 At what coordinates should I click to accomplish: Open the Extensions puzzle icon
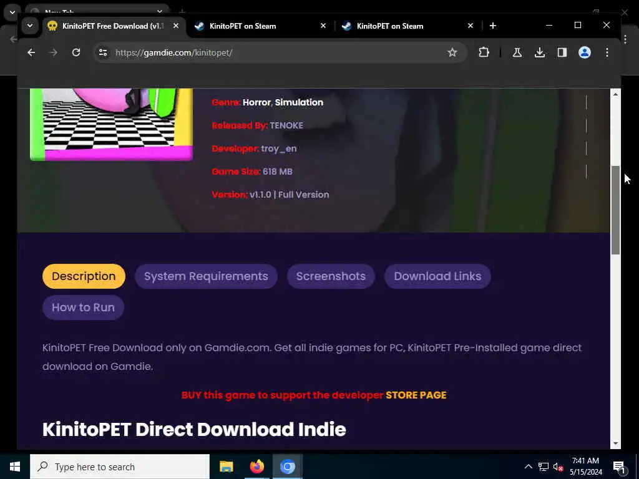(x=484, y=52)
